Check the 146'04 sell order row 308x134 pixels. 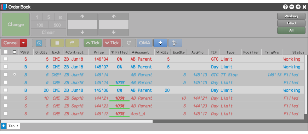[x=6, y=59]
